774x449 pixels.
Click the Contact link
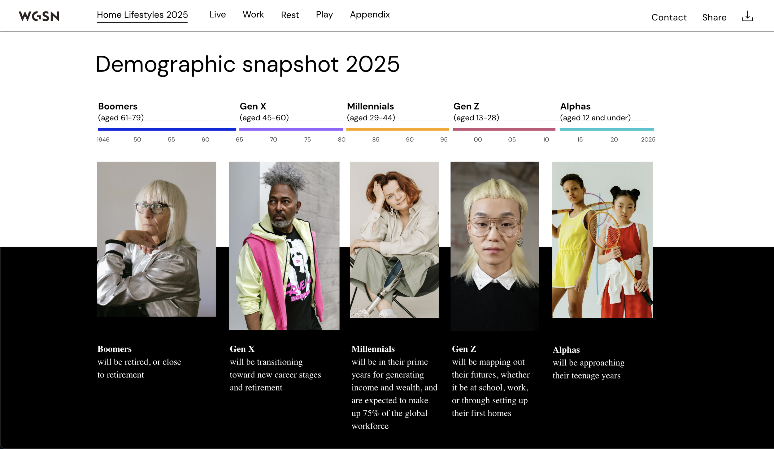(x=669, y=17)
